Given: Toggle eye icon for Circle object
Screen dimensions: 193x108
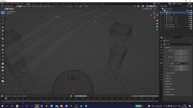Looking at the screenshot, I should pyautogui.click(x=189, y=13).
